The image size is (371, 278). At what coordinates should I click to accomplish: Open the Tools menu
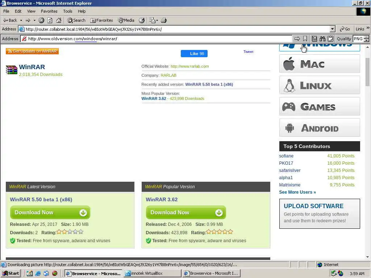pos(67,11)
